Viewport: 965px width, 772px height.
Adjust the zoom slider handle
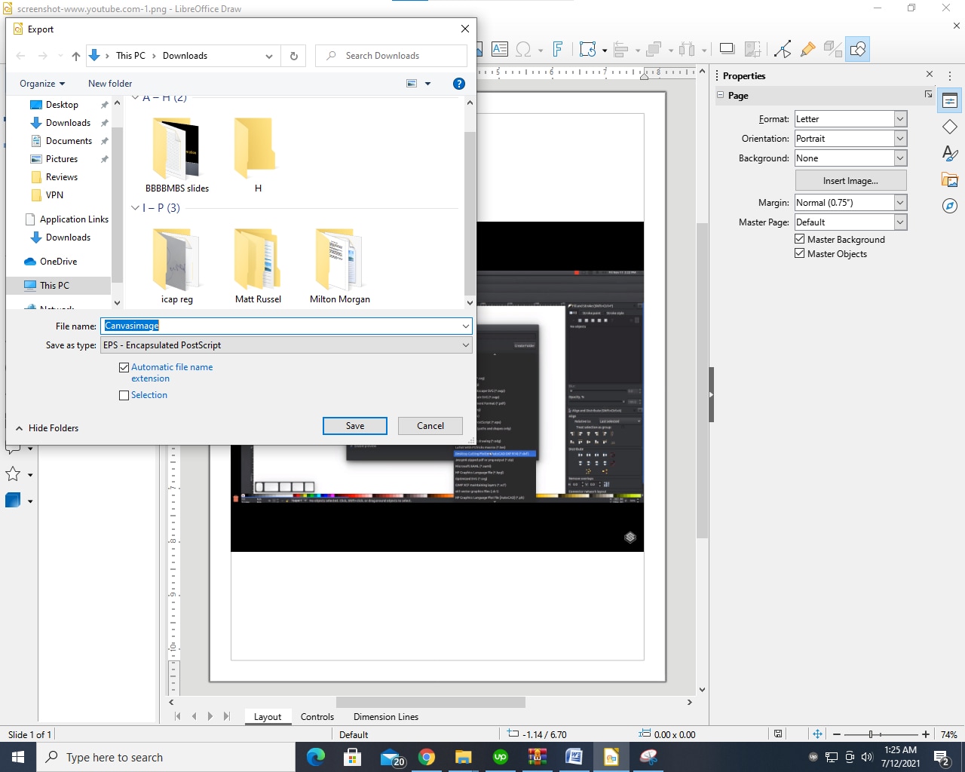pos(871,734)
